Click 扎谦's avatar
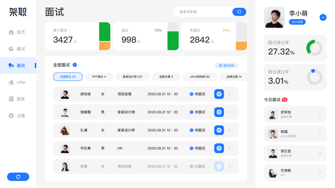This screenshot has height=188, width=335. pos(65,130)
